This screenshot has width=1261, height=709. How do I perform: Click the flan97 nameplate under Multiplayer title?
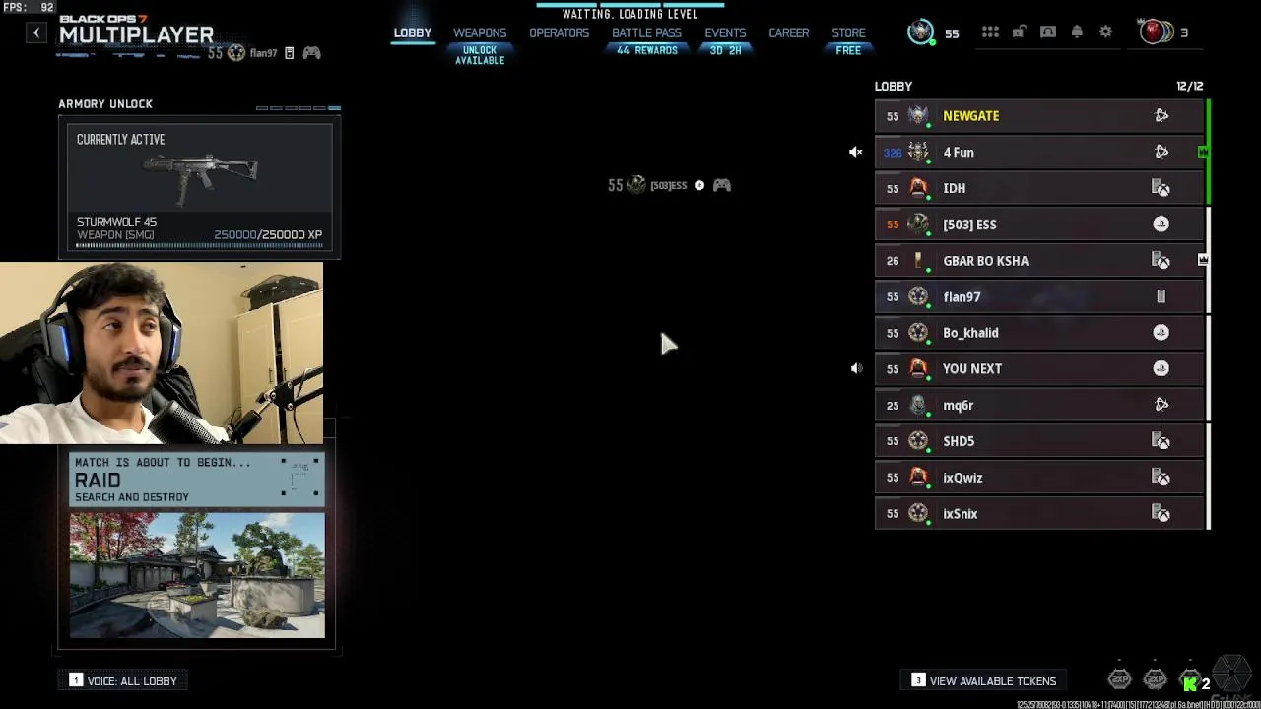[x=264, y=53]
